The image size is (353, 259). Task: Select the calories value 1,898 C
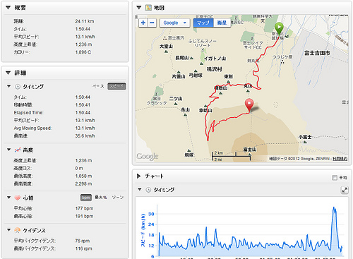pos(83,52)
